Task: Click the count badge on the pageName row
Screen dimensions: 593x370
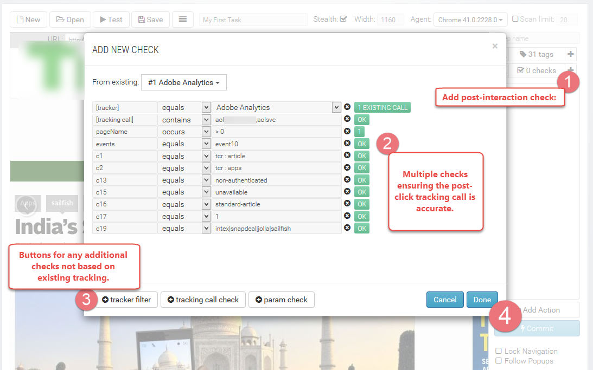Action: click(359, 132)
